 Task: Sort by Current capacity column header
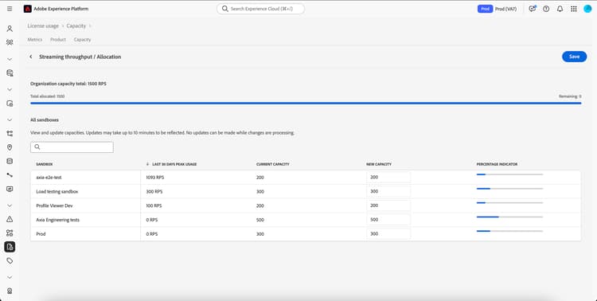tap(272, 164)
